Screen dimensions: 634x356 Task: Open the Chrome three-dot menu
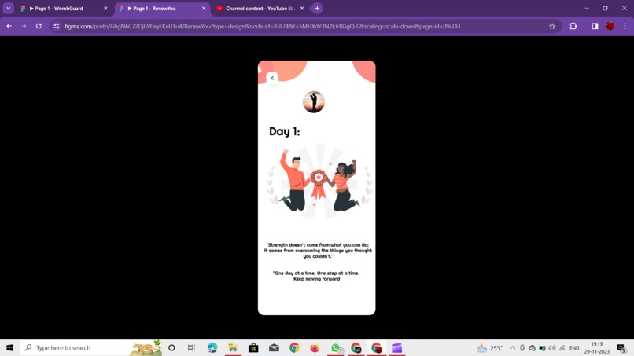click(x=625, y=26)
